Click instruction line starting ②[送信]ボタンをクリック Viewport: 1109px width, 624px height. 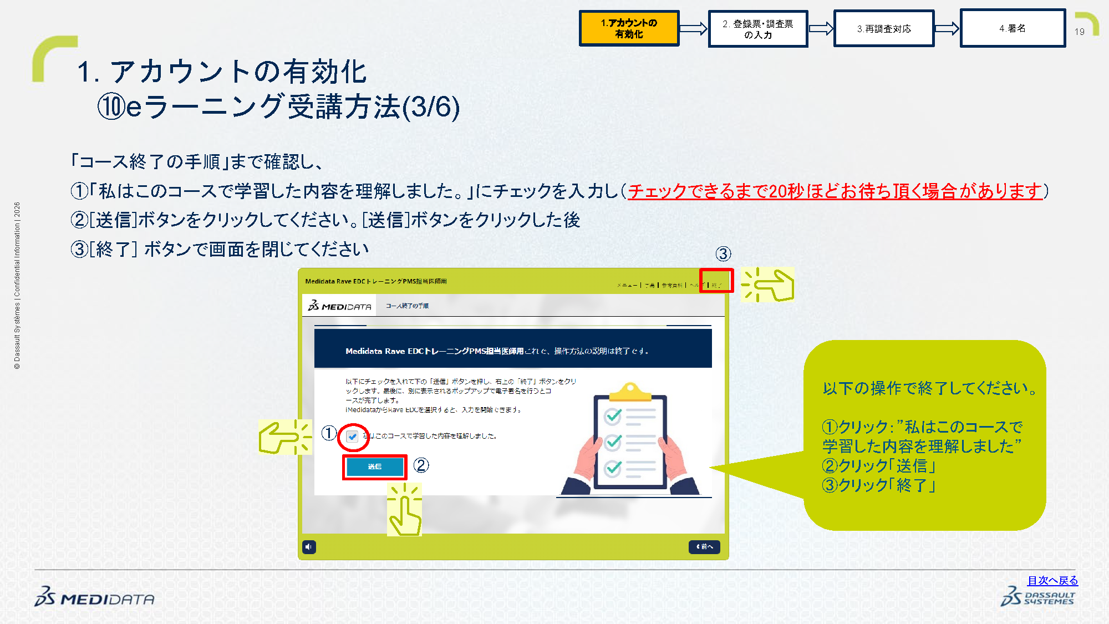pyautogui.click(x=325, y=220)
